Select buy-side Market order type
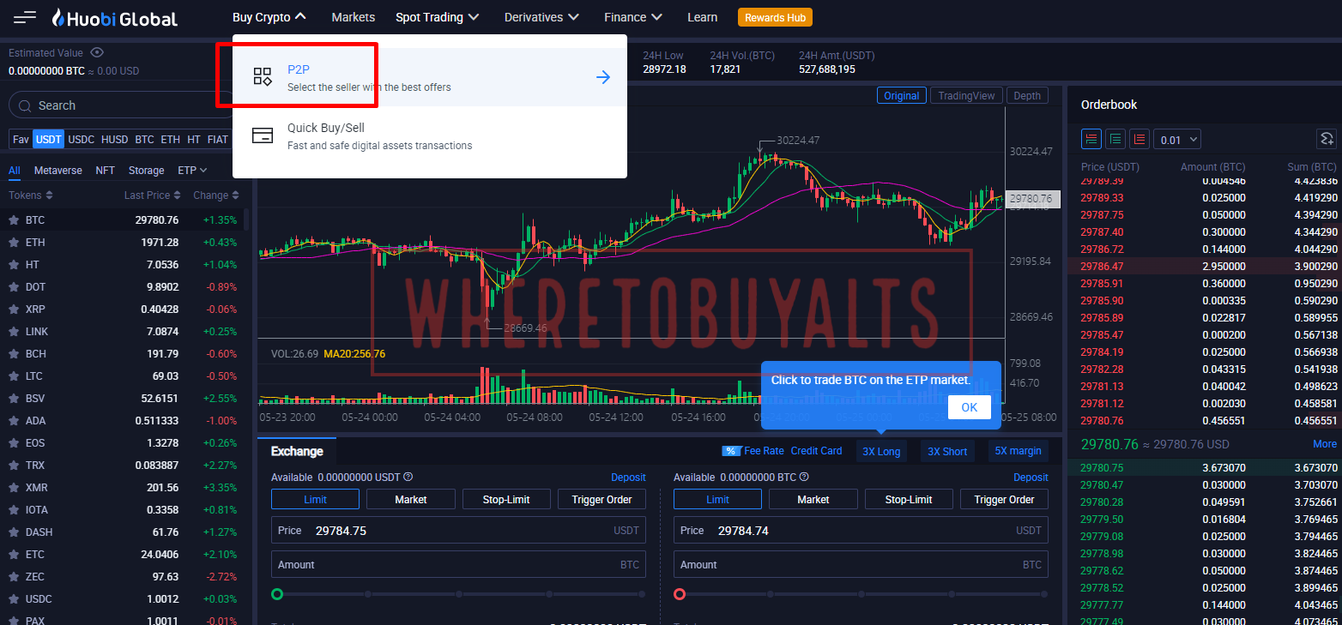This screenshot has height=625, width=1342. click(411, 499)
